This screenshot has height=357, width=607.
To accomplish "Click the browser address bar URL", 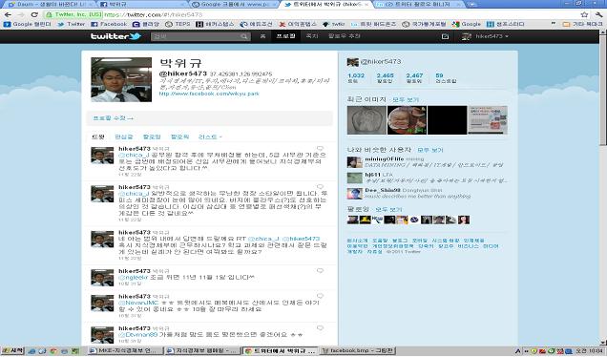I will coord(154,14).
